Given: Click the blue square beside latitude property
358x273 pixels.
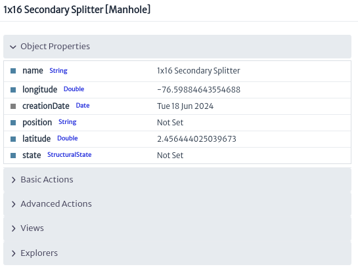Looking at the screenshot, I should point(13,139).
